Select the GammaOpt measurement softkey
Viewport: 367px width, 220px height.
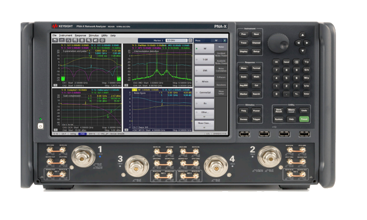[x=204, y=93]
